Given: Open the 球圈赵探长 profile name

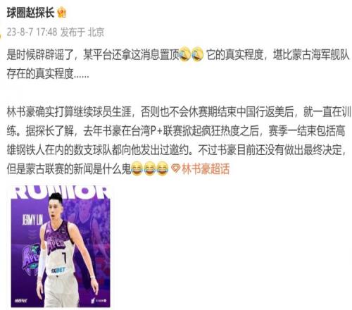Looking at the screenshot, I should pyautogui.click(x=30, y=13).
